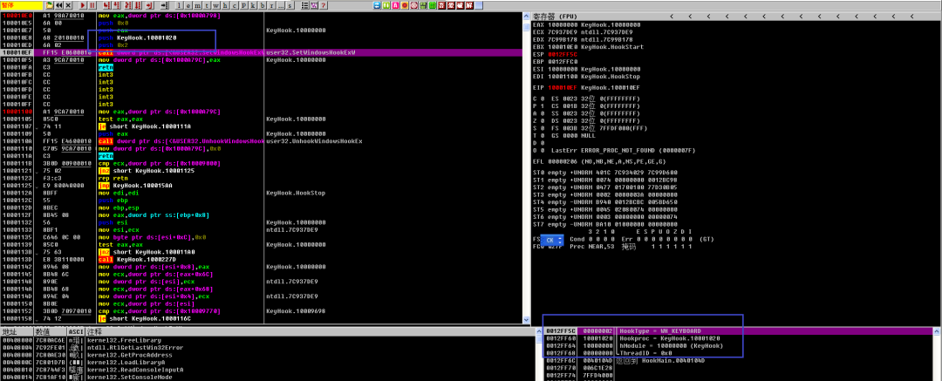The width and height of the screenshot is (942, 381).
Task: Select the Z flag line in registers
Action: 586,120
